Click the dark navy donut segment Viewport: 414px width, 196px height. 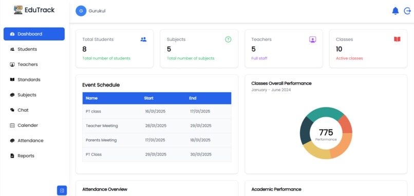[x=305, y=131]
